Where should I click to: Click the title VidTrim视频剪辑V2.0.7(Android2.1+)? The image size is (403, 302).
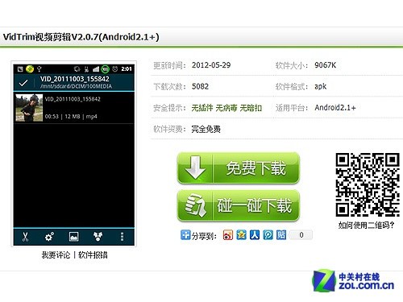coord(81,37)
